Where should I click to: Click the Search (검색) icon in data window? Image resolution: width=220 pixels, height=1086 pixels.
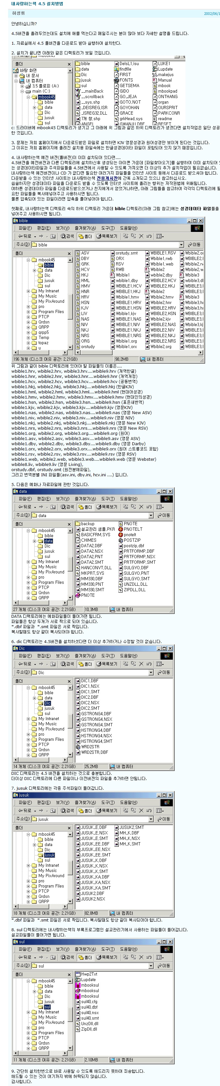[x=67, y=507]
